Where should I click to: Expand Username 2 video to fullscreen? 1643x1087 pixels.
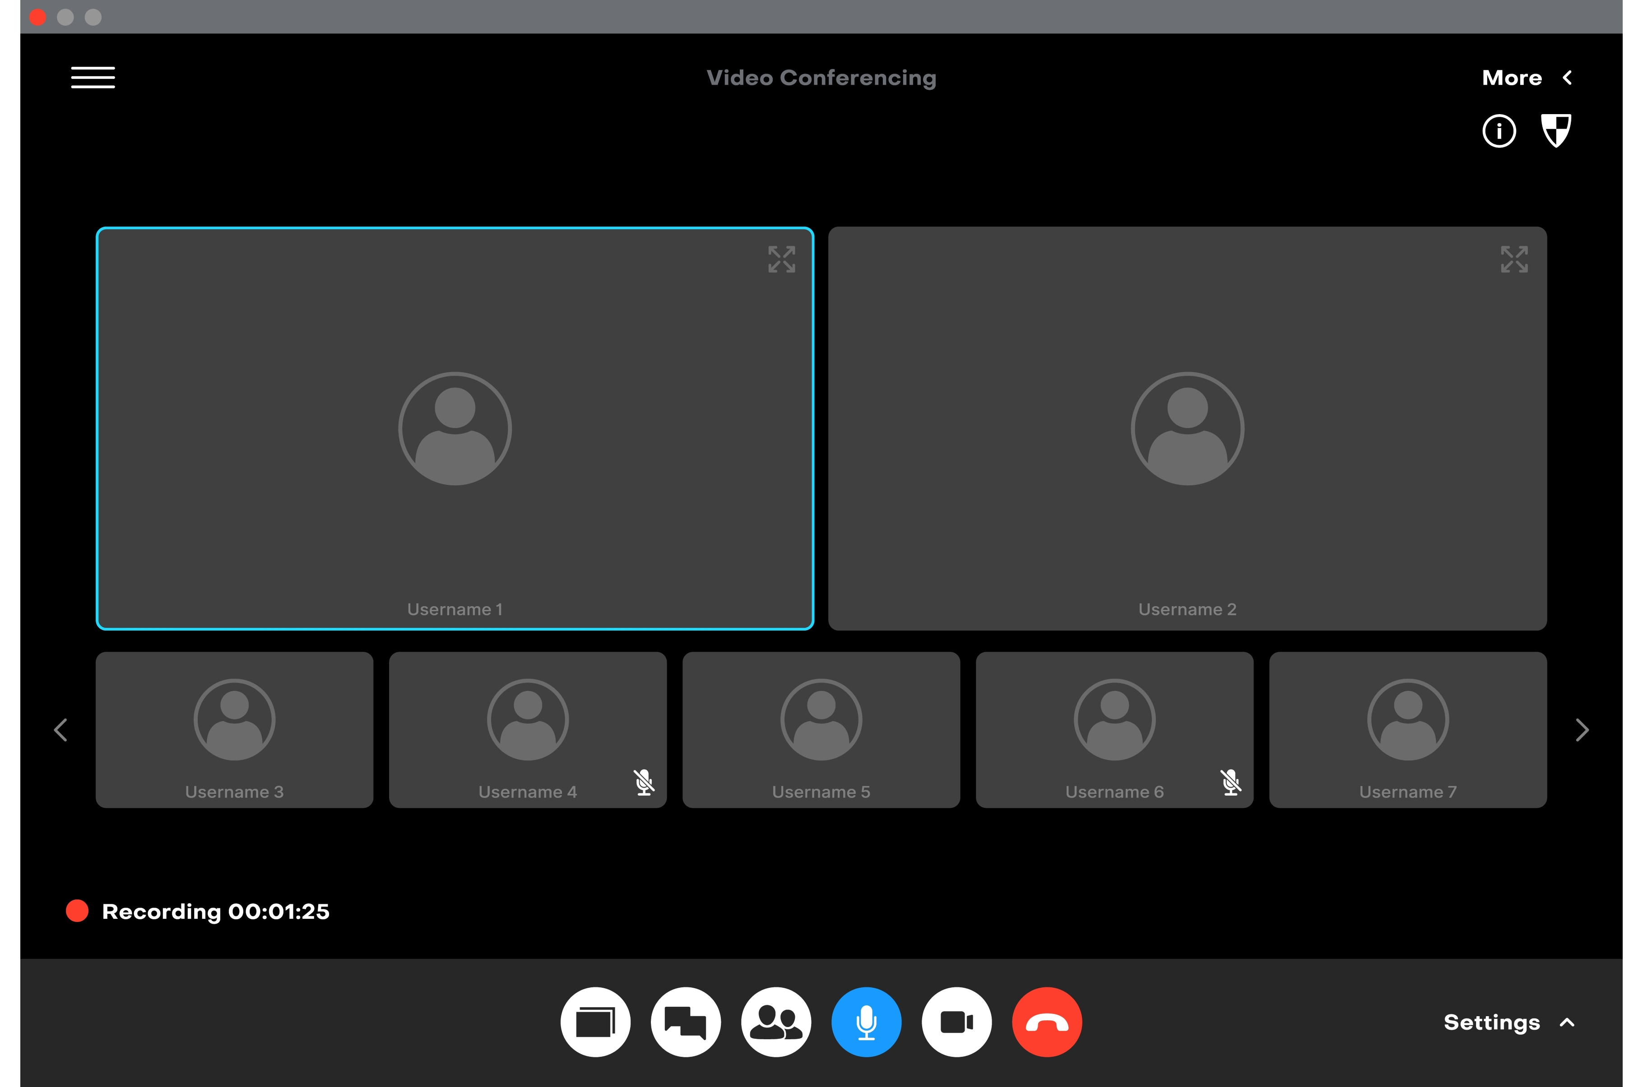(1514, 259)
